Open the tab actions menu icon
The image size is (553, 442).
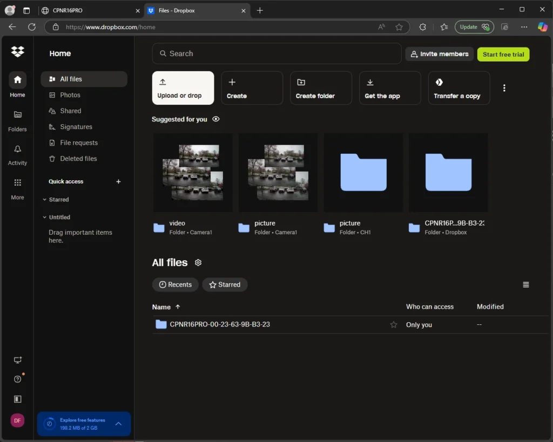[x=26, y=10]
